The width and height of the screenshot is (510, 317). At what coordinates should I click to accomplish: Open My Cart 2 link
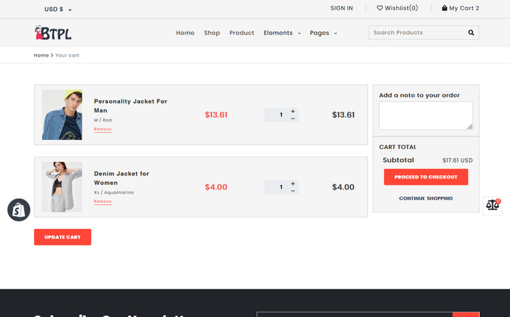pyautogui.click(x=460, y=8)
